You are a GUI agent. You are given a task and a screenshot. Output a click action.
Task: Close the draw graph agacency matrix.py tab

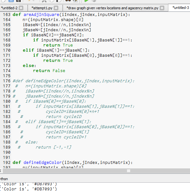(x=162, y=8)
